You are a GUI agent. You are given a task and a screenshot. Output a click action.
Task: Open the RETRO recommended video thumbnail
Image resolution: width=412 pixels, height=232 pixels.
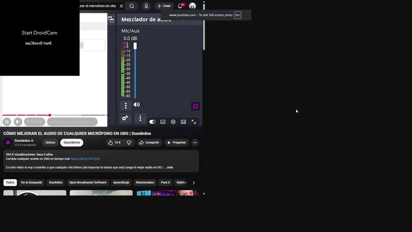click(167, 193)
